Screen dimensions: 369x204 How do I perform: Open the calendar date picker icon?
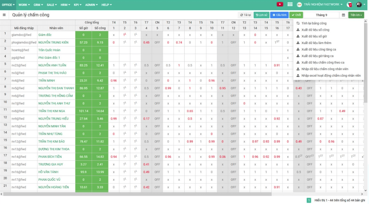coord(343,15)
